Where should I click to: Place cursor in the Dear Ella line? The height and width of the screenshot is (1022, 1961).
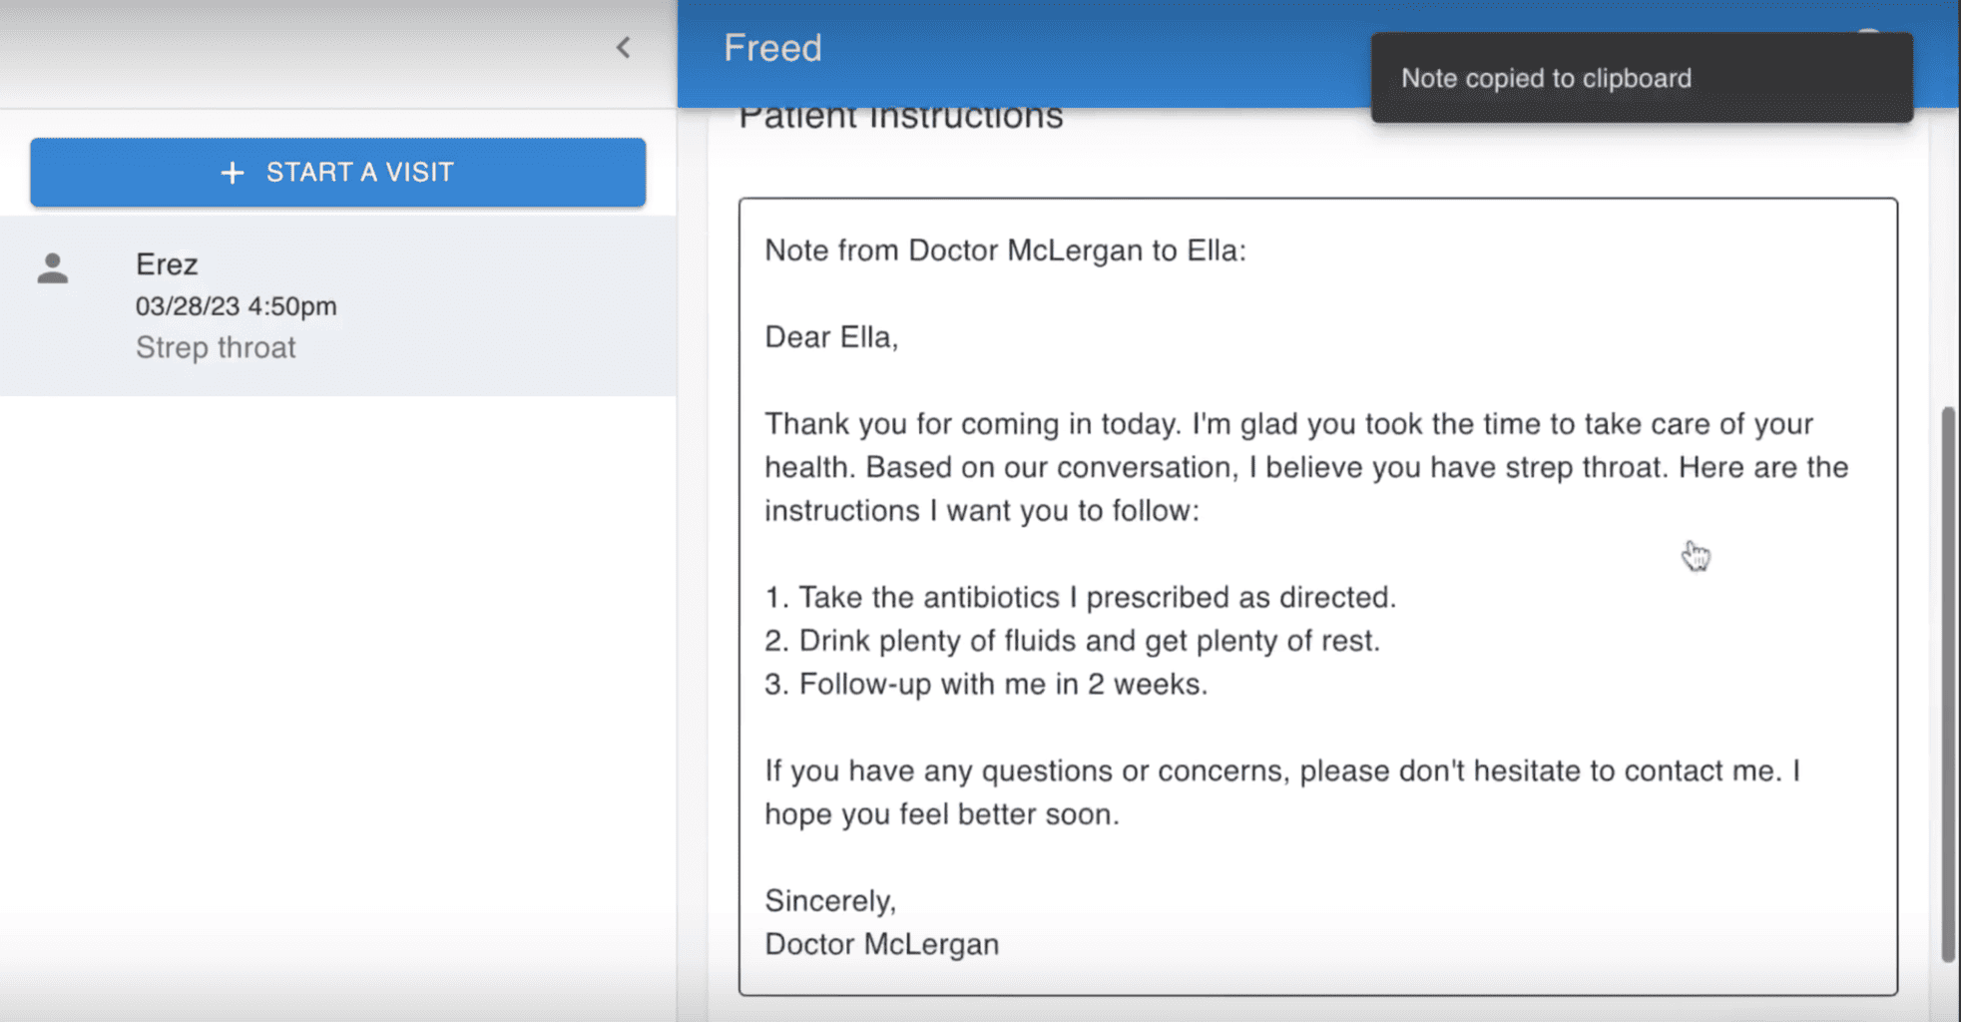pos(831,337)
